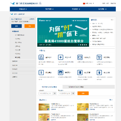Select the third carousel dot on banner
The width and height of the screenshot is (121, 121).
[x=82, y=45]
